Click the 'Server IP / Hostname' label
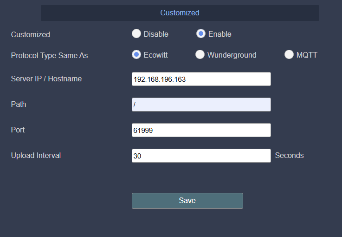This screenshot has width=342, height=237. (x=46, y=79)
